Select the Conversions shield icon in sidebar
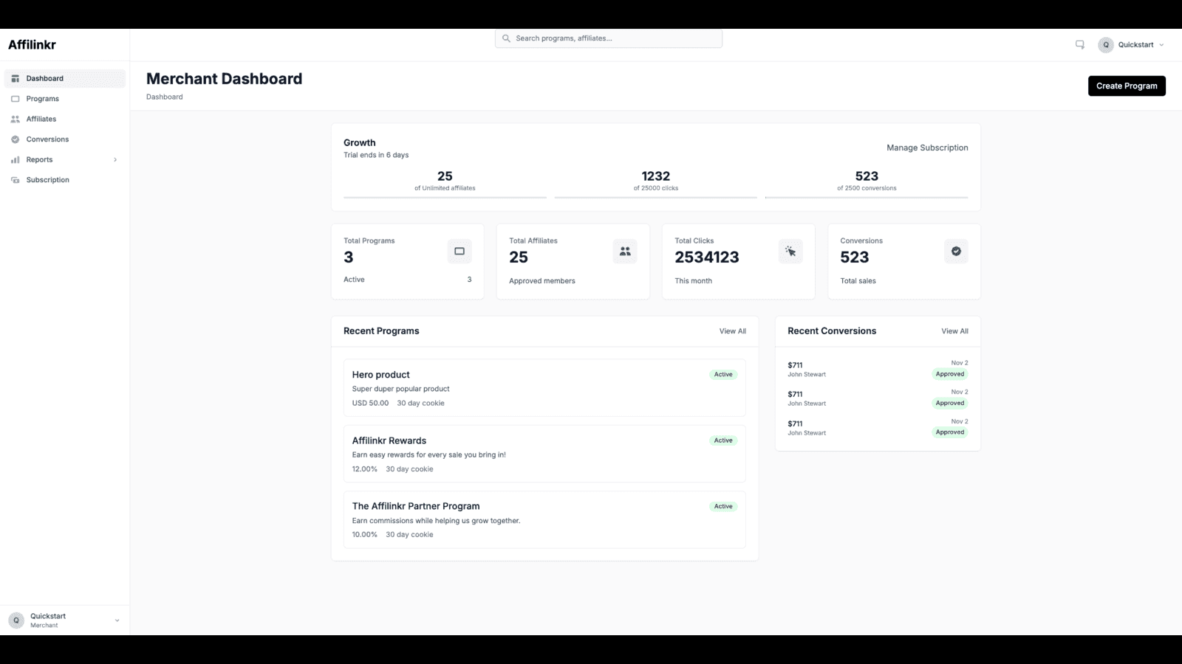Viewport: 1182px width, 664px height. (x=15, y=139)
